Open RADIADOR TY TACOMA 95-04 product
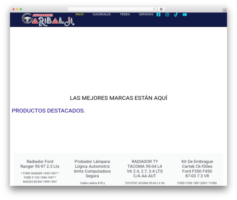This screenshot has width=237, height=200. [145, 169]
